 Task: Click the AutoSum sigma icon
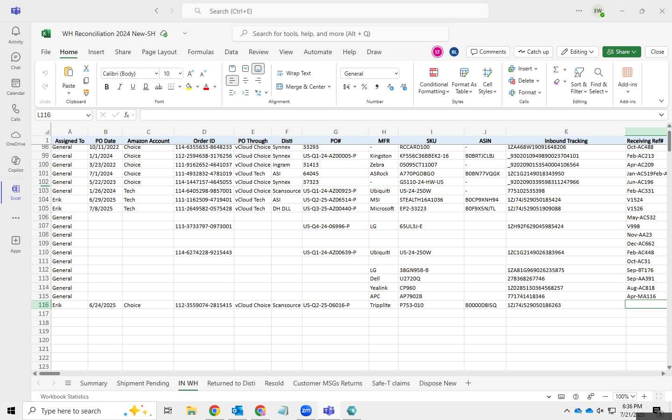556,70
